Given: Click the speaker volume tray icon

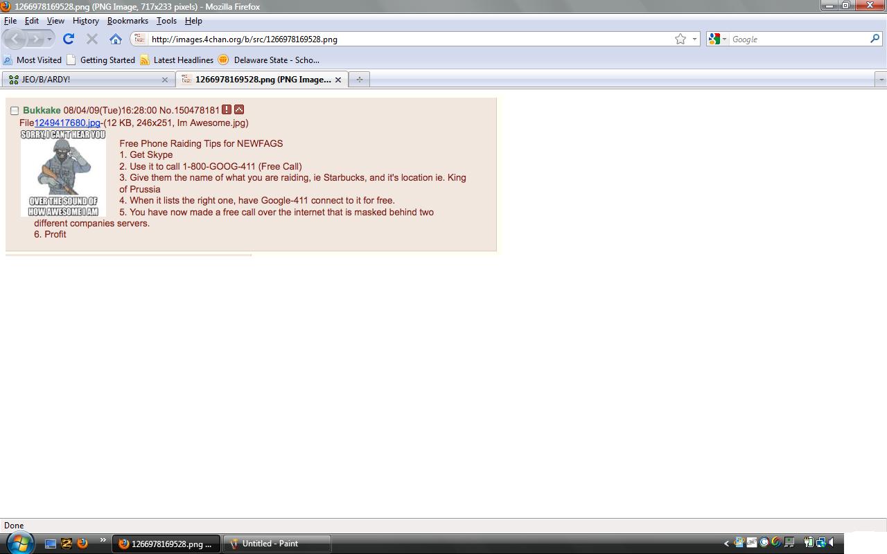Looking at the screenshot, I should pos(832,542).
